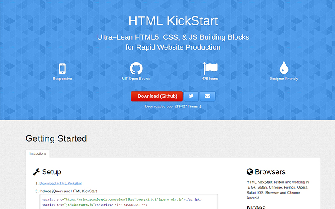This screenshot has width=335, height=209.
Task: Open the email envelope button
Action: (207, 96)
